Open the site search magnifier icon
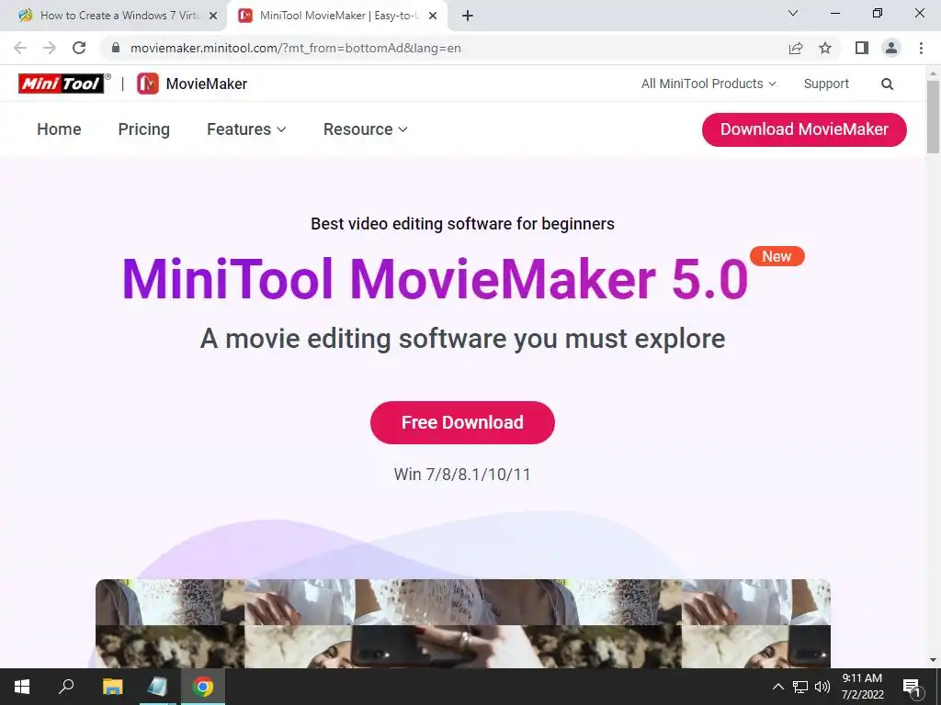 coord(887,84)
